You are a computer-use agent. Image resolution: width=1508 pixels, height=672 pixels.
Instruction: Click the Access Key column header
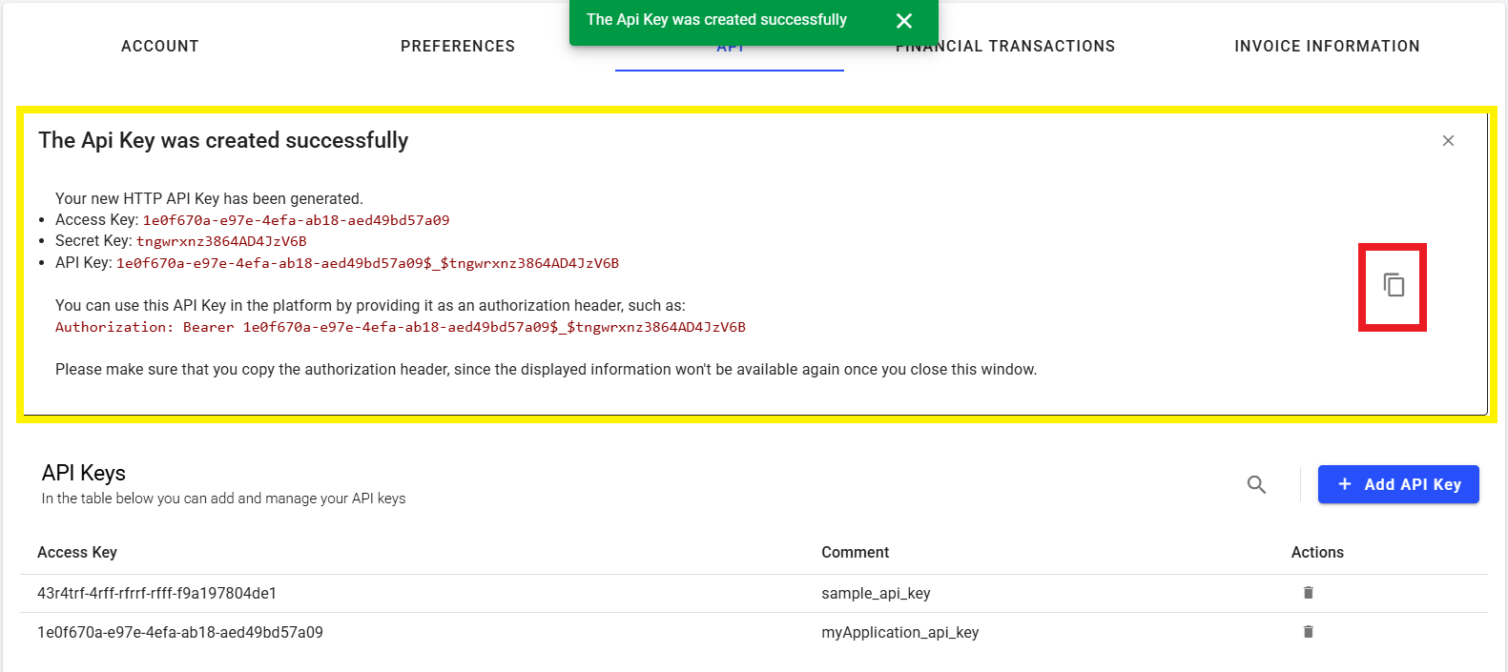77,553
